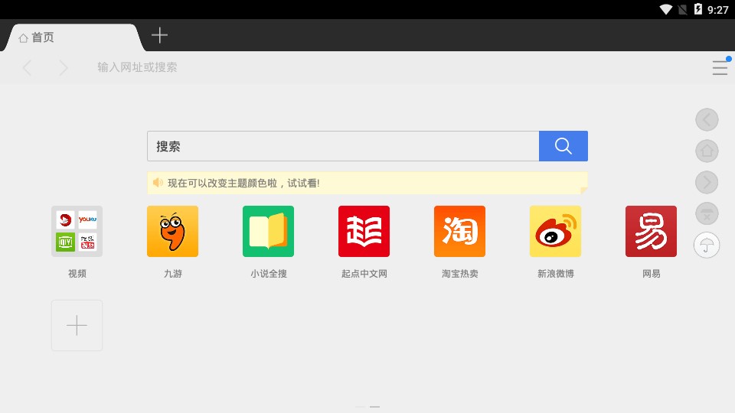The width and height of the screenshot is (735, 413).
Task: Open the 视频 folder of video sites
Action: [x=77, y=231]
